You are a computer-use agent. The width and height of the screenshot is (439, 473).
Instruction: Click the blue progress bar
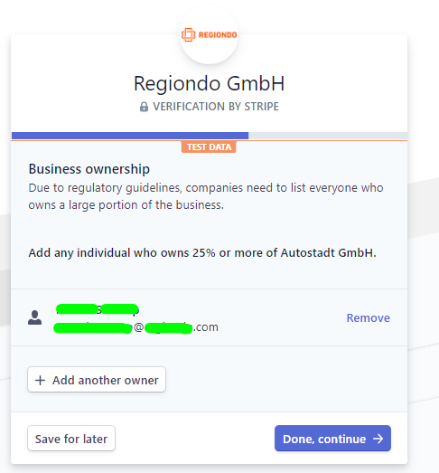130,136
